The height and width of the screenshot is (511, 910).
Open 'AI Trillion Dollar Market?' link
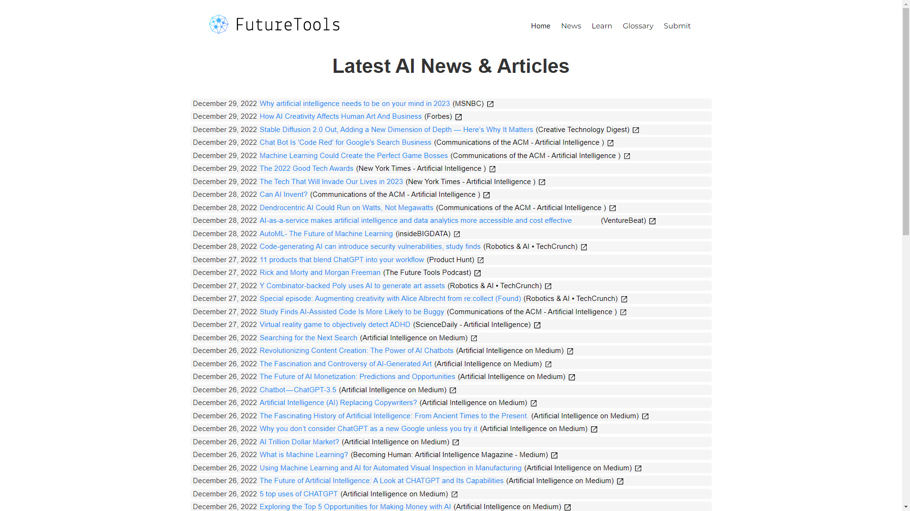(299, 442)
